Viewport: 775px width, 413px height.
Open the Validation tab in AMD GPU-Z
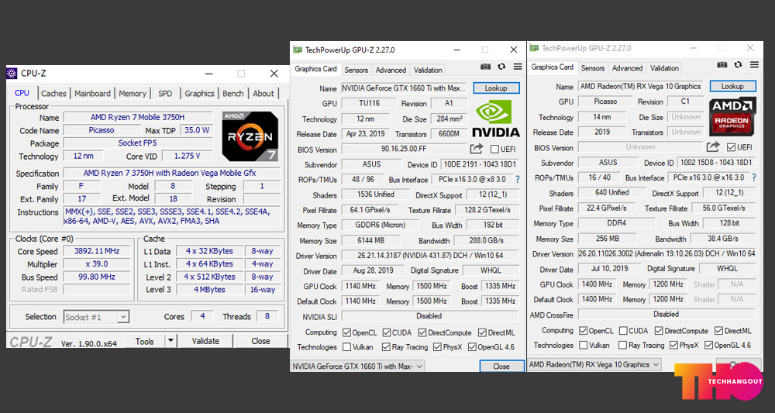pos(664,68)
